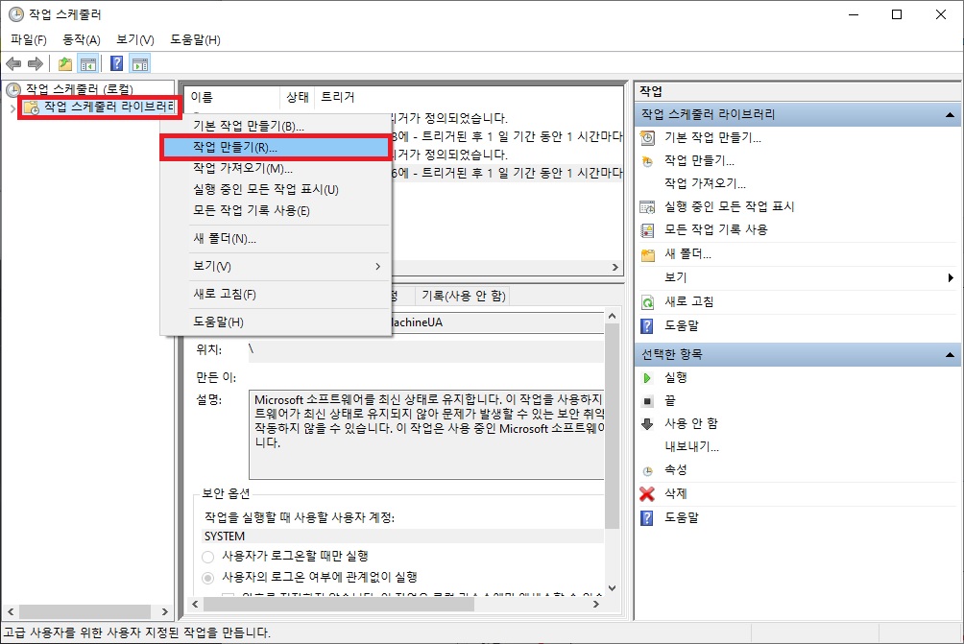Image resolution: width=964 pixels, height=644 pixels.
Task: Open the 보기 submenu in actions pane
Action: coord(678,278)
